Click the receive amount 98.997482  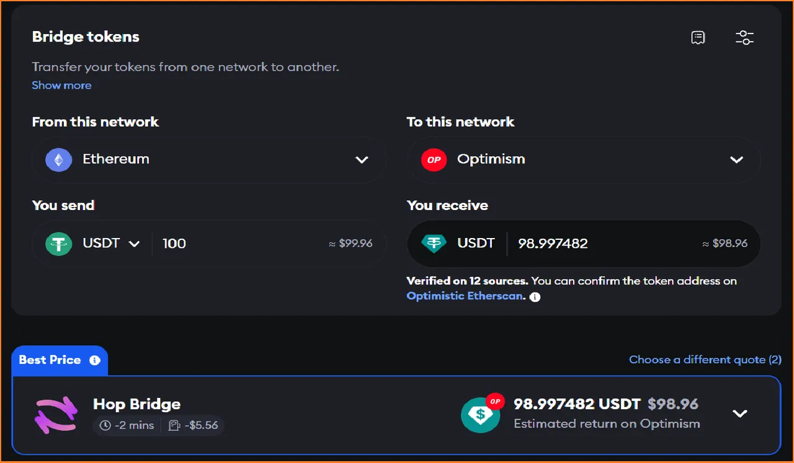pyautogui.click(x=553, y=244)
